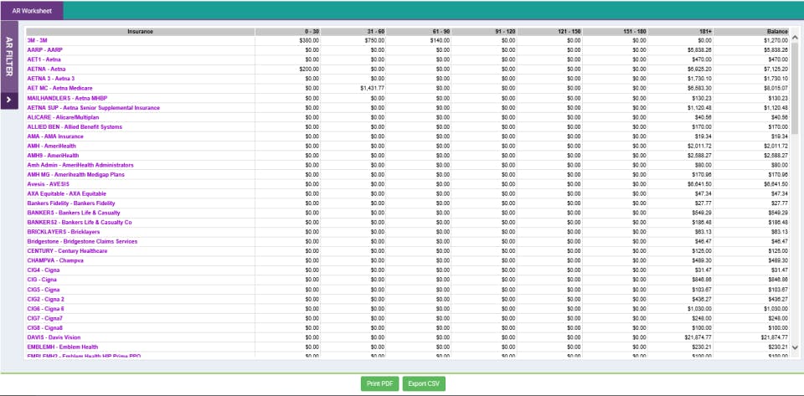
Task: Click the Export CSV button
Action: coord(424,383)
